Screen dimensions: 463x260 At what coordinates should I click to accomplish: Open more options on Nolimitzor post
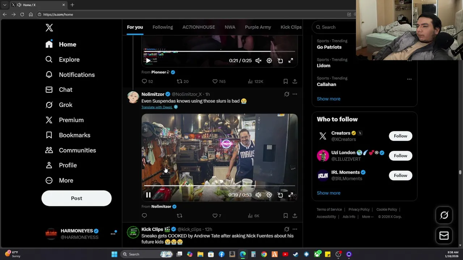(x=295, y=94)
